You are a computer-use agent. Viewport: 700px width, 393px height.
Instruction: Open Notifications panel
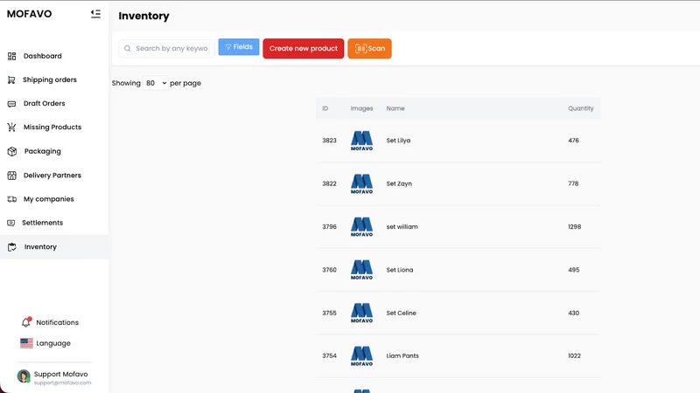57,322
